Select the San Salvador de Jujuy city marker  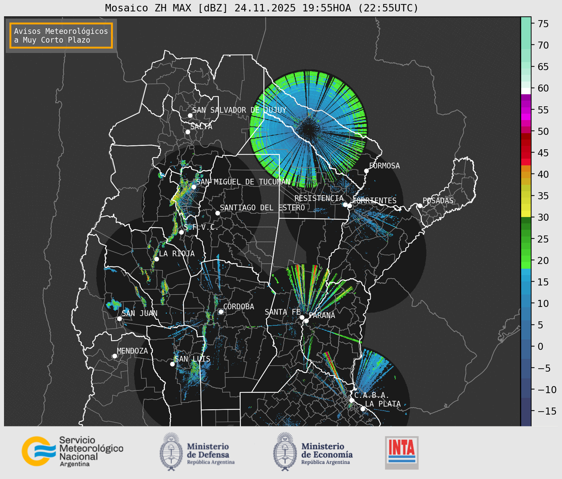[x=190, y=115]
